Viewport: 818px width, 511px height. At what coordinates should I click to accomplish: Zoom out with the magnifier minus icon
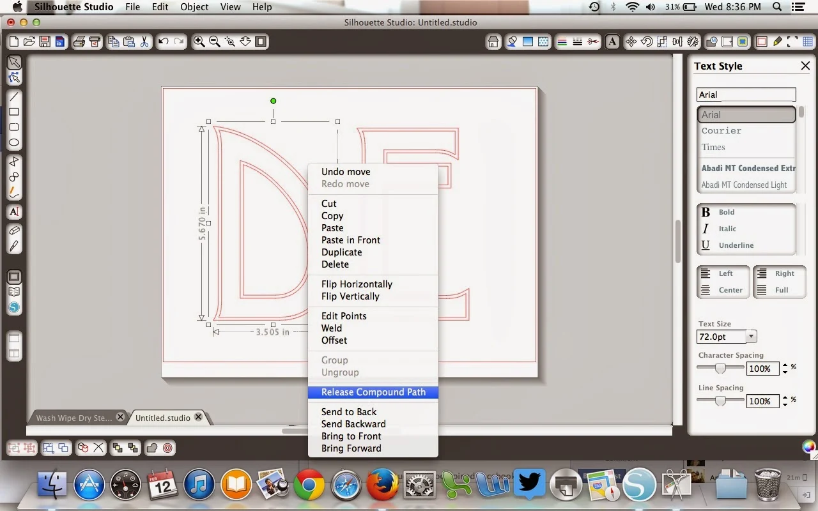click(x=215, y=42)
